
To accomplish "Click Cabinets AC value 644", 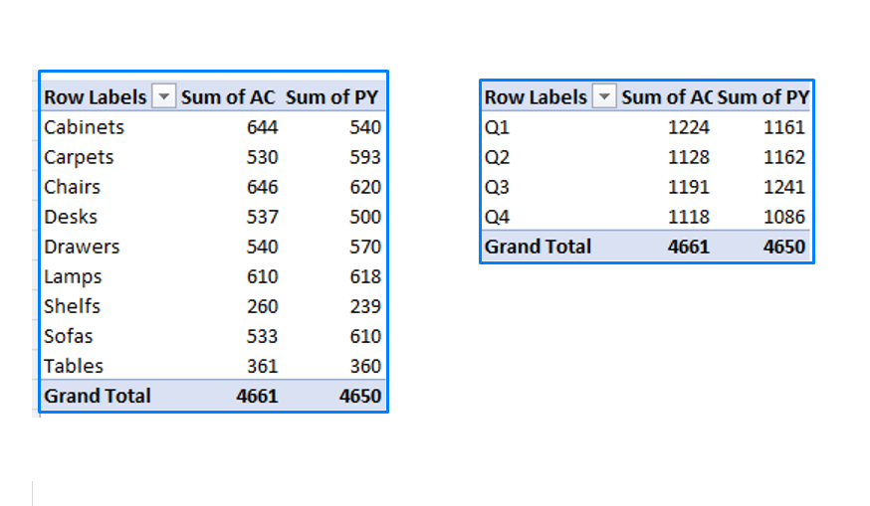I will point(262,127).
